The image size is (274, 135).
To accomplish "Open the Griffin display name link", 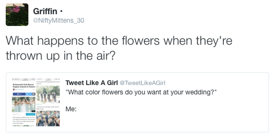I will 45,11.
